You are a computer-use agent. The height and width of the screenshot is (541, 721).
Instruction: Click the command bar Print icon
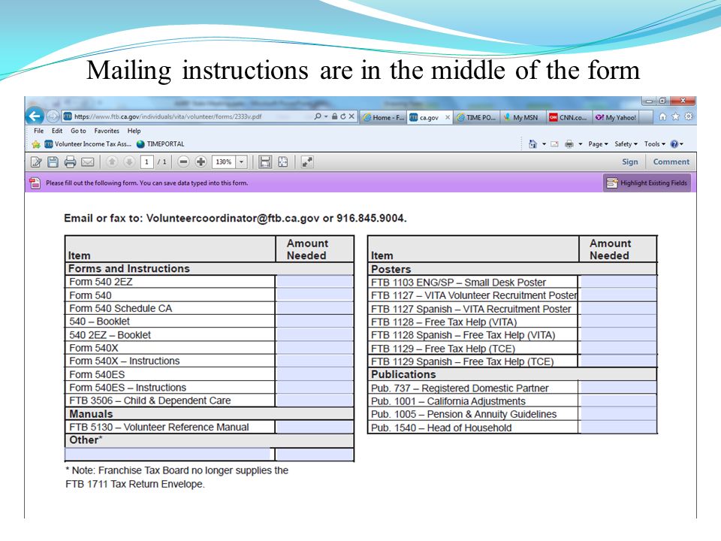[x=569, y=144]
